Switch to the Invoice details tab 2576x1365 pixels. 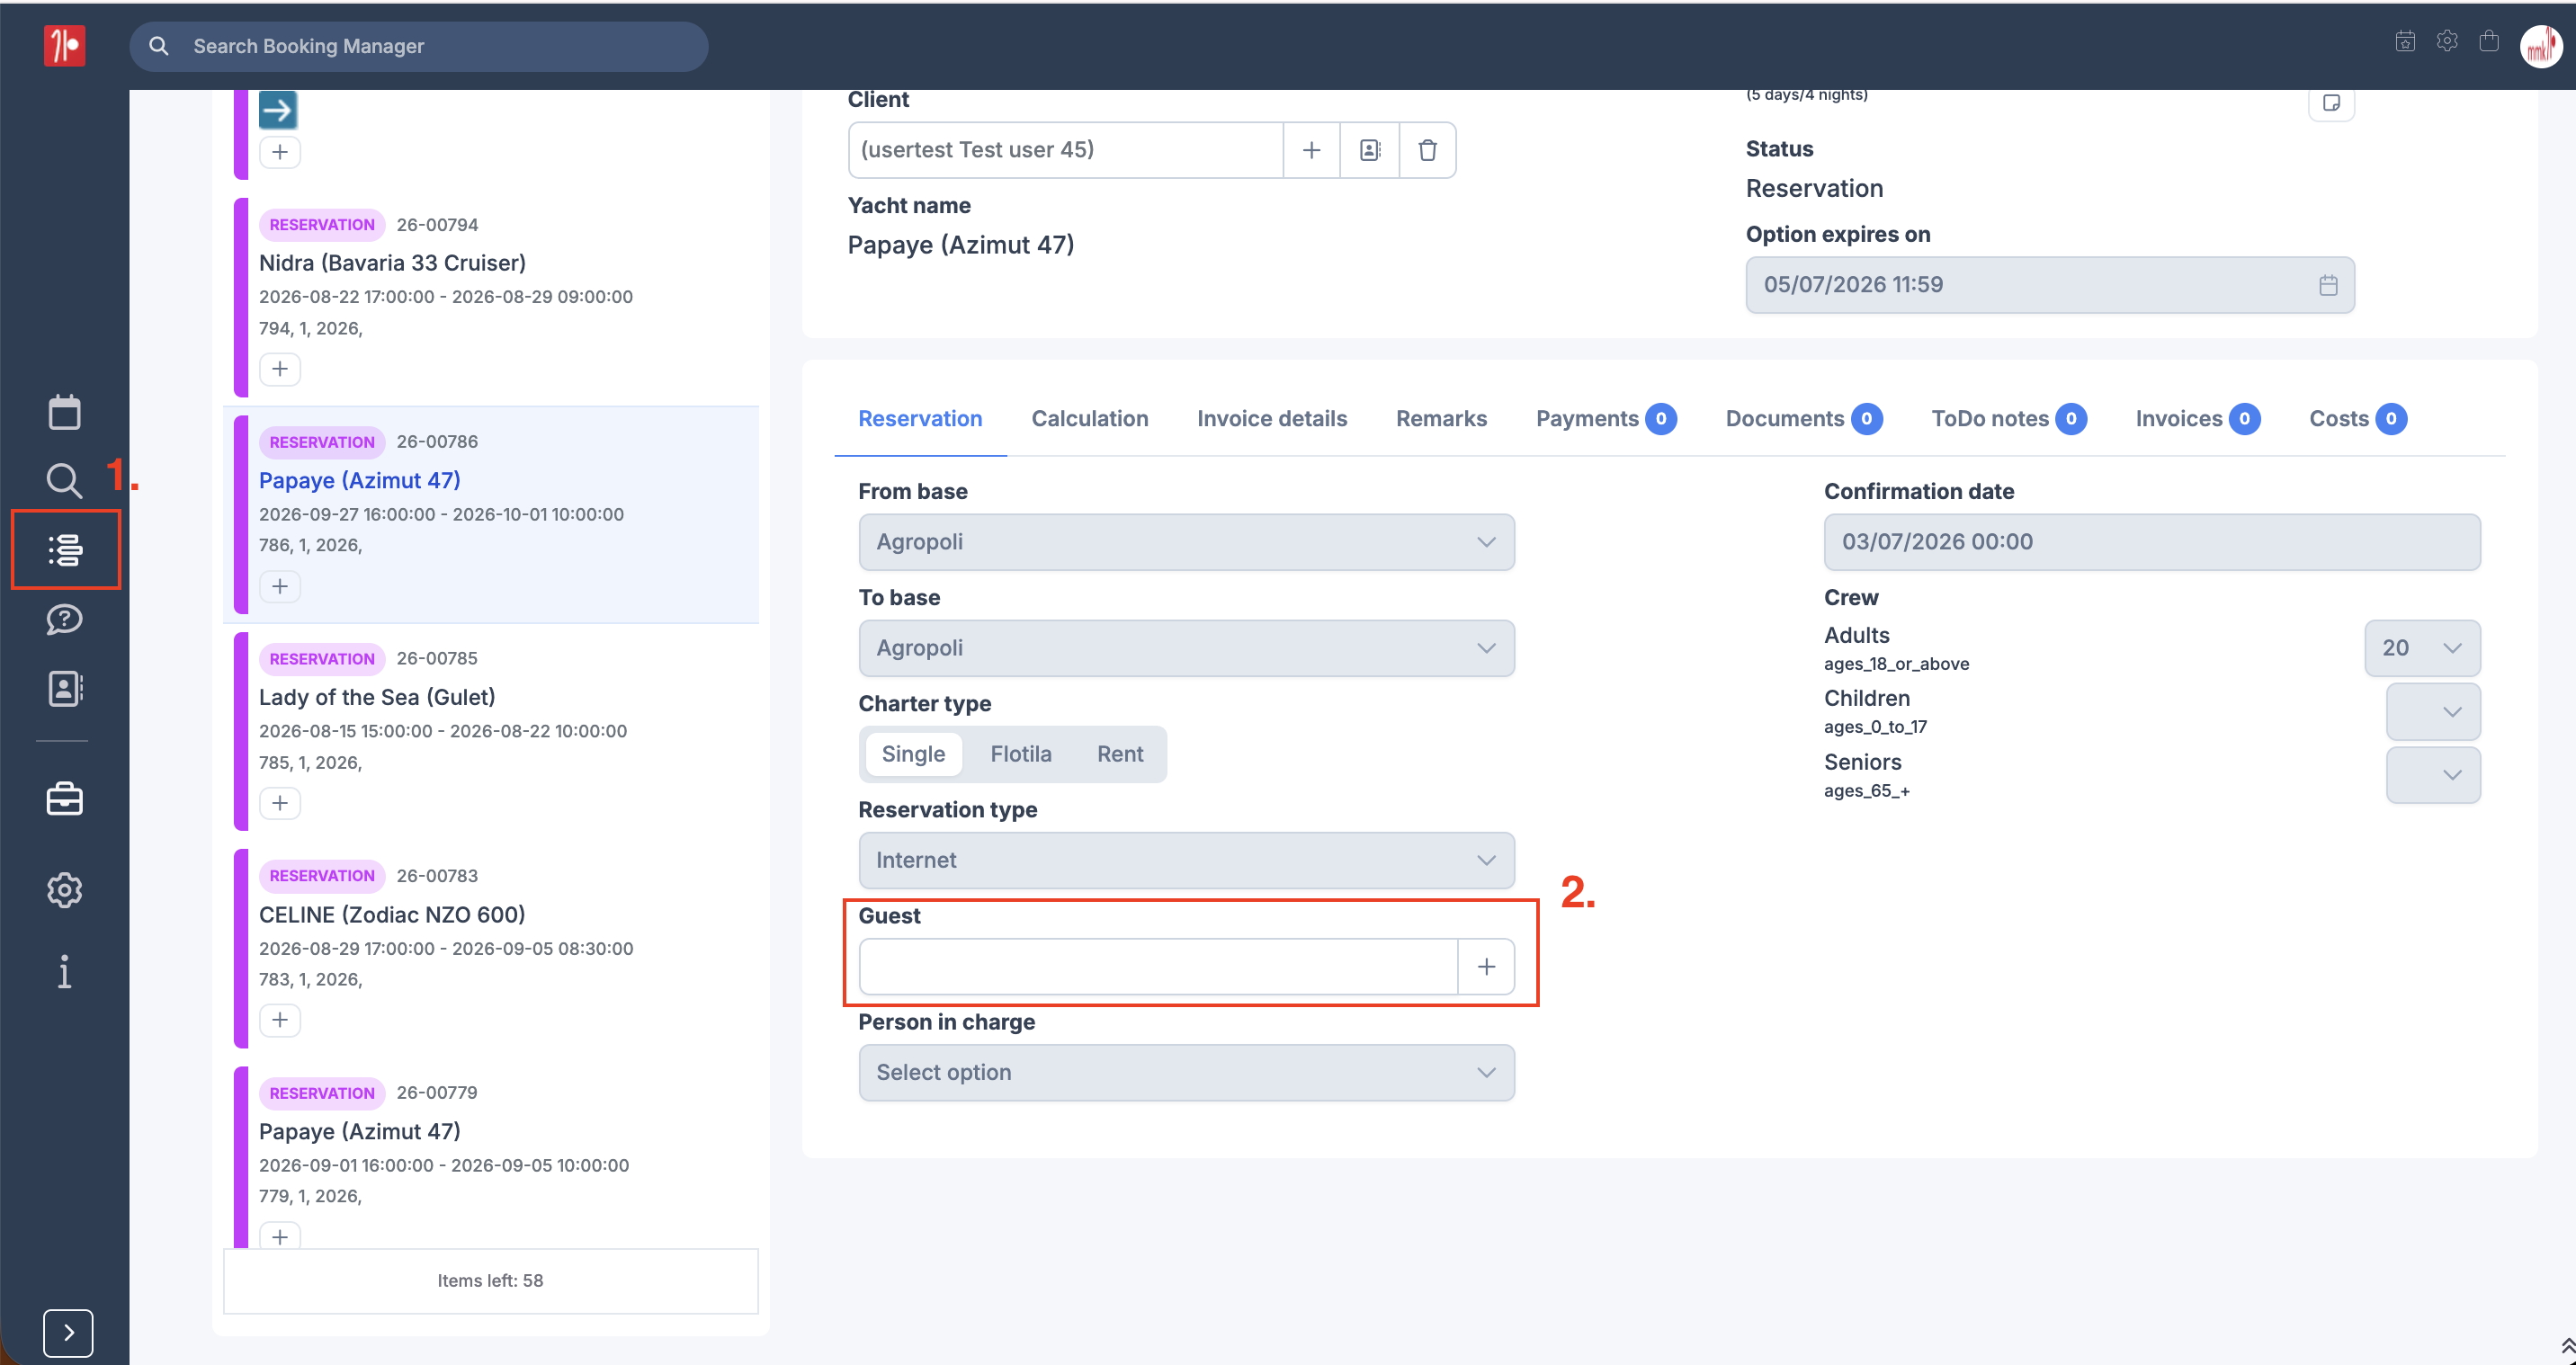(x=1272, y=419)
